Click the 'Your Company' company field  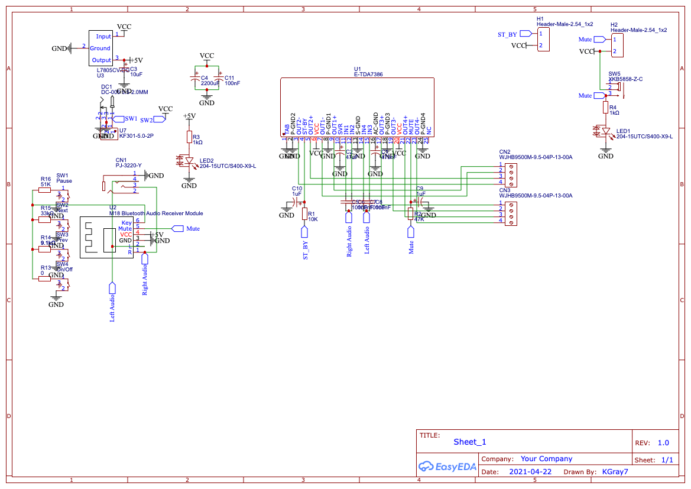(x=546, y=459)
